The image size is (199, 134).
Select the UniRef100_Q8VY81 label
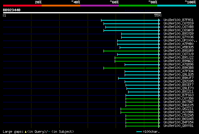tap(178, 126)
